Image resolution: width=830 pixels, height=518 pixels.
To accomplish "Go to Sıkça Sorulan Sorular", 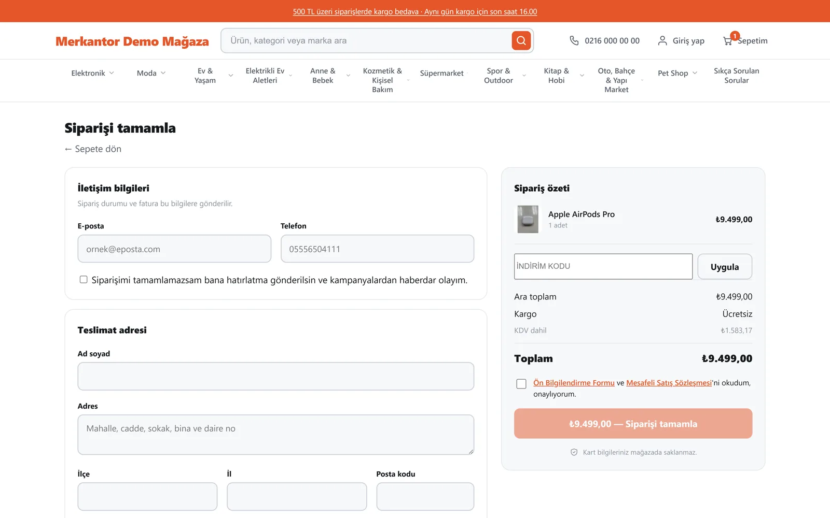I will 736,76.
